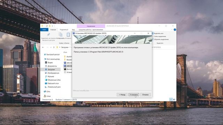This screenshot has width=223, height=125.
Task: Switch to large icons view in status bar
Action: [174, 100]
